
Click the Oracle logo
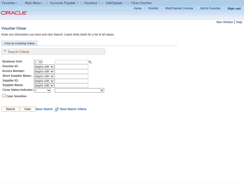pos(14,13)
